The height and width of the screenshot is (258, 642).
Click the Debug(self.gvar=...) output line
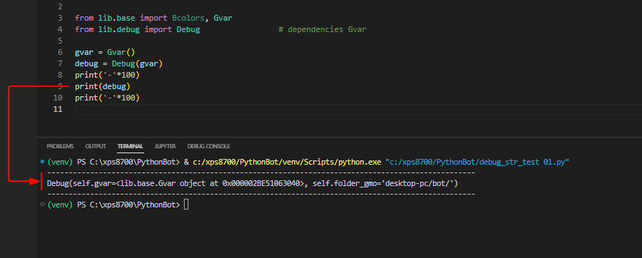(253, 184)
